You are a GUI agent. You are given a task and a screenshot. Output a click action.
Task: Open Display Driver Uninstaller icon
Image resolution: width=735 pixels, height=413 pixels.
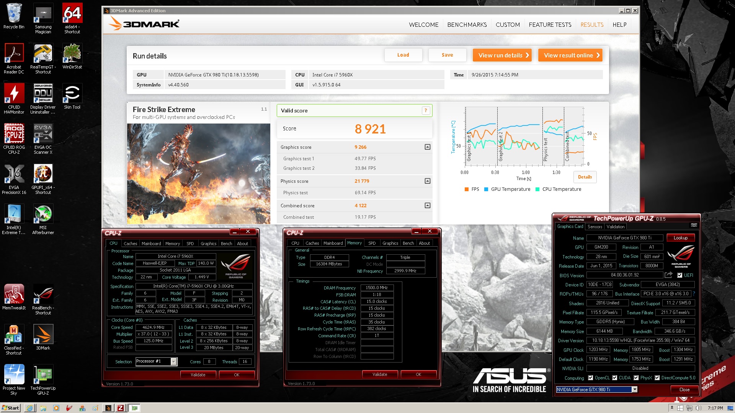pos(43,99)
